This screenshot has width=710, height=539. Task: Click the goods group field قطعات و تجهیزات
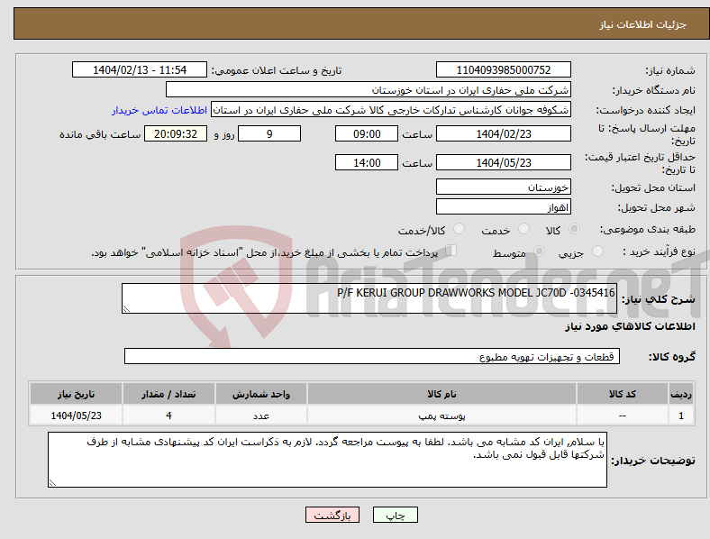coord(372,356)
